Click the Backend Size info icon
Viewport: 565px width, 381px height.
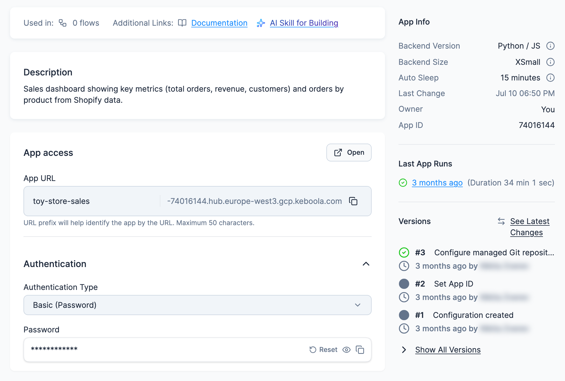[550, 62]
